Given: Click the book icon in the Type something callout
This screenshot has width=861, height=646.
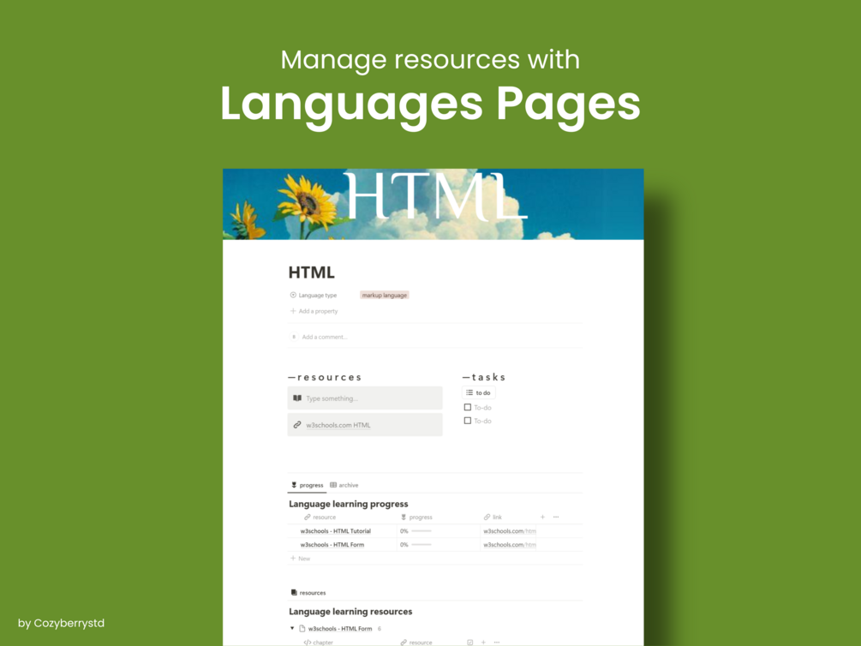Looking at the screenshot, I should pos(297,398).
